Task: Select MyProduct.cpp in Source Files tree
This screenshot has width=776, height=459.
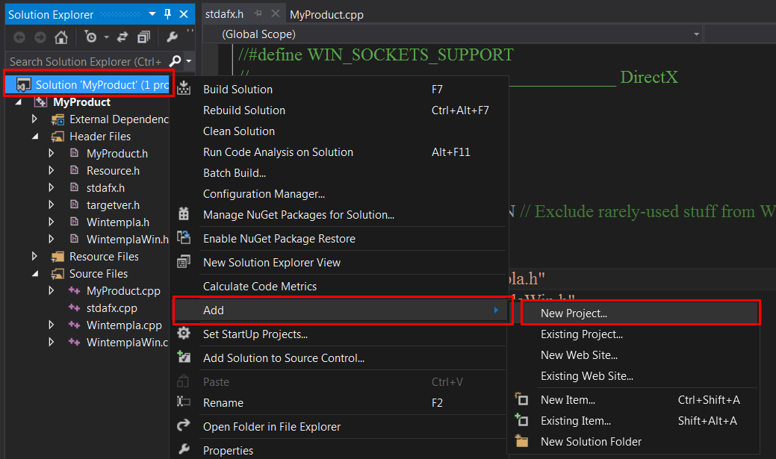Action: (x=123, y=291)
